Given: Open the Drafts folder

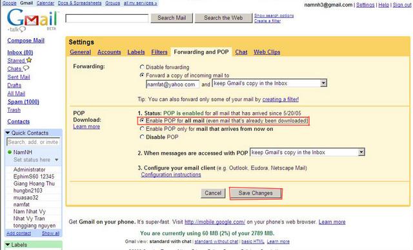Looking at the screenshot, I should (14, 86).
